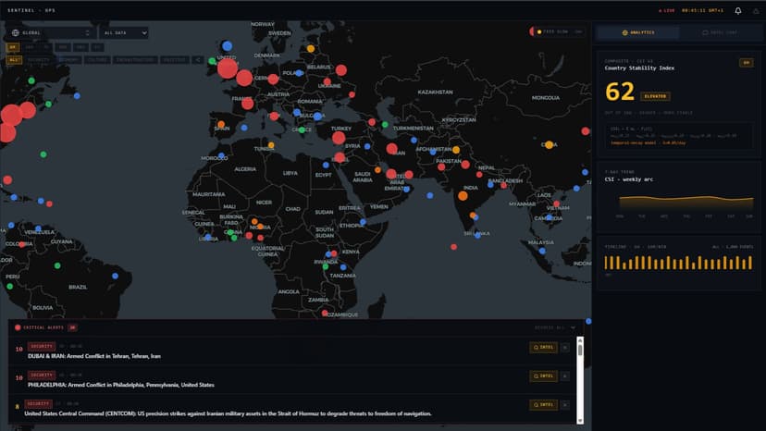
Task: Click the user profile icon at top right
Action: click(x=756, y=11)
